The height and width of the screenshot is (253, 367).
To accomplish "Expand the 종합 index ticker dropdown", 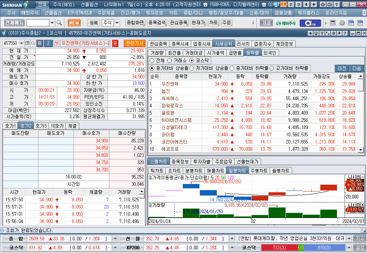I will 115,239.
